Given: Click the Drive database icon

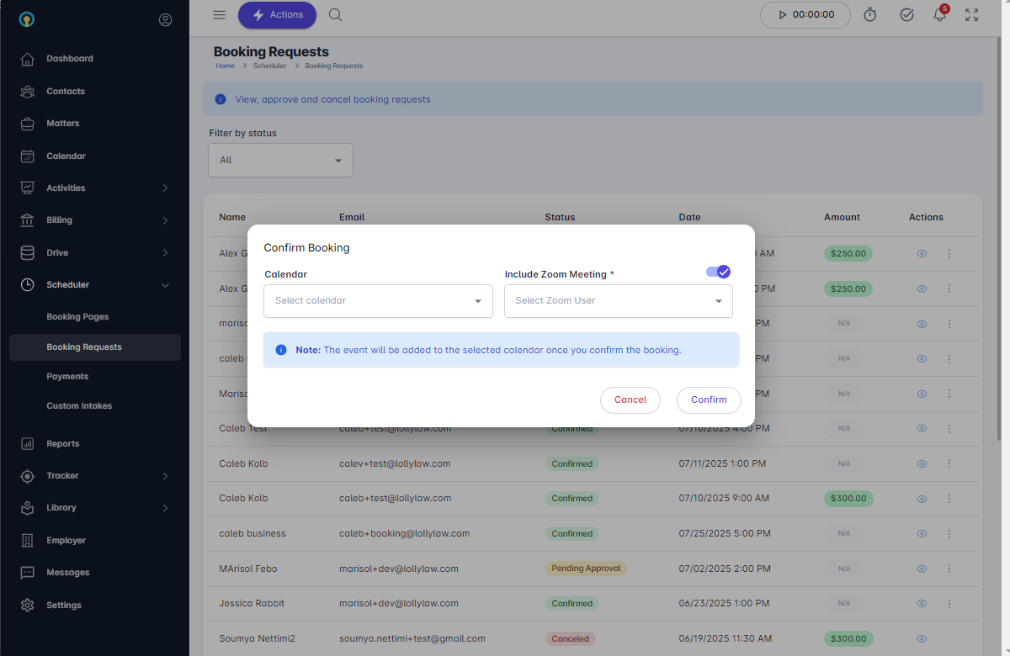Looking at the screenshot, I should pos(28,252).
